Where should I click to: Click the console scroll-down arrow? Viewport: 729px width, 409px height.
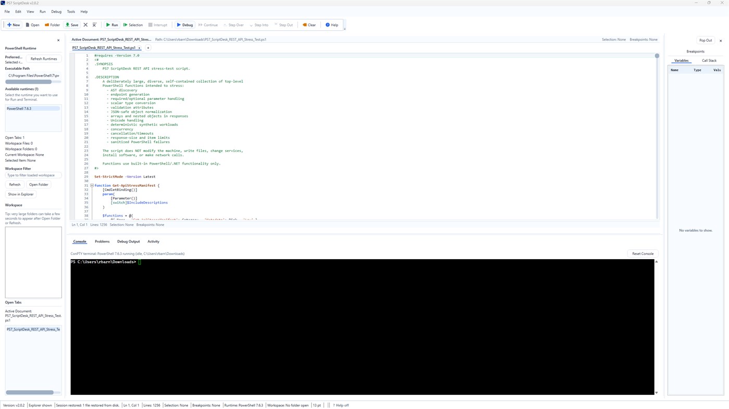click(x=657, y=393)
